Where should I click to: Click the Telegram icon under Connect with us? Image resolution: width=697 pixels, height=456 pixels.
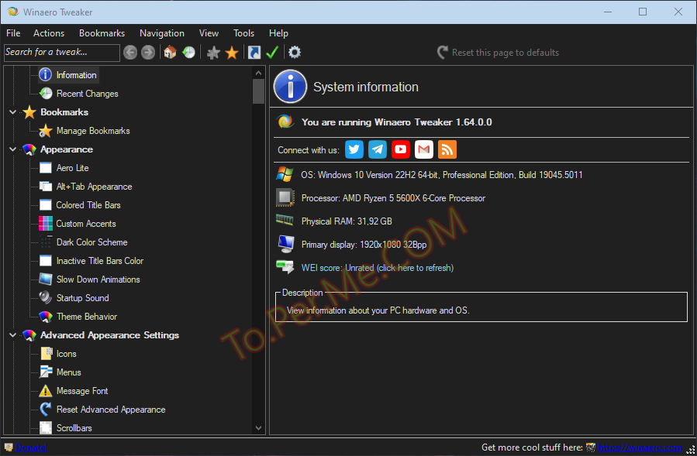pyautogui.click(x=378, y=149)
